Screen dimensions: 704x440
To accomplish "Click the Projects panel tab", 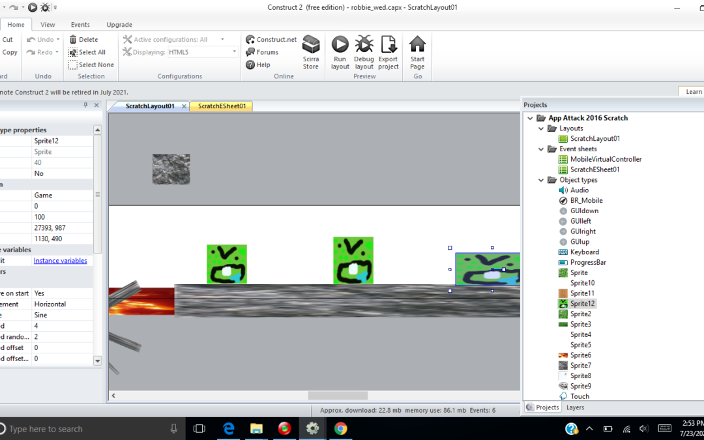I will 543,407.
